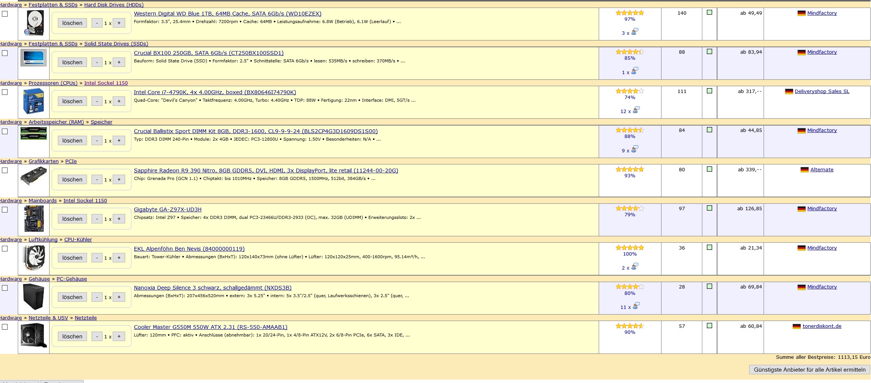Viewport: 871px width, 383px height.
Task: Open the Sapphire Radeon graphics card thumbnail
Action: [x=33, y=176]
